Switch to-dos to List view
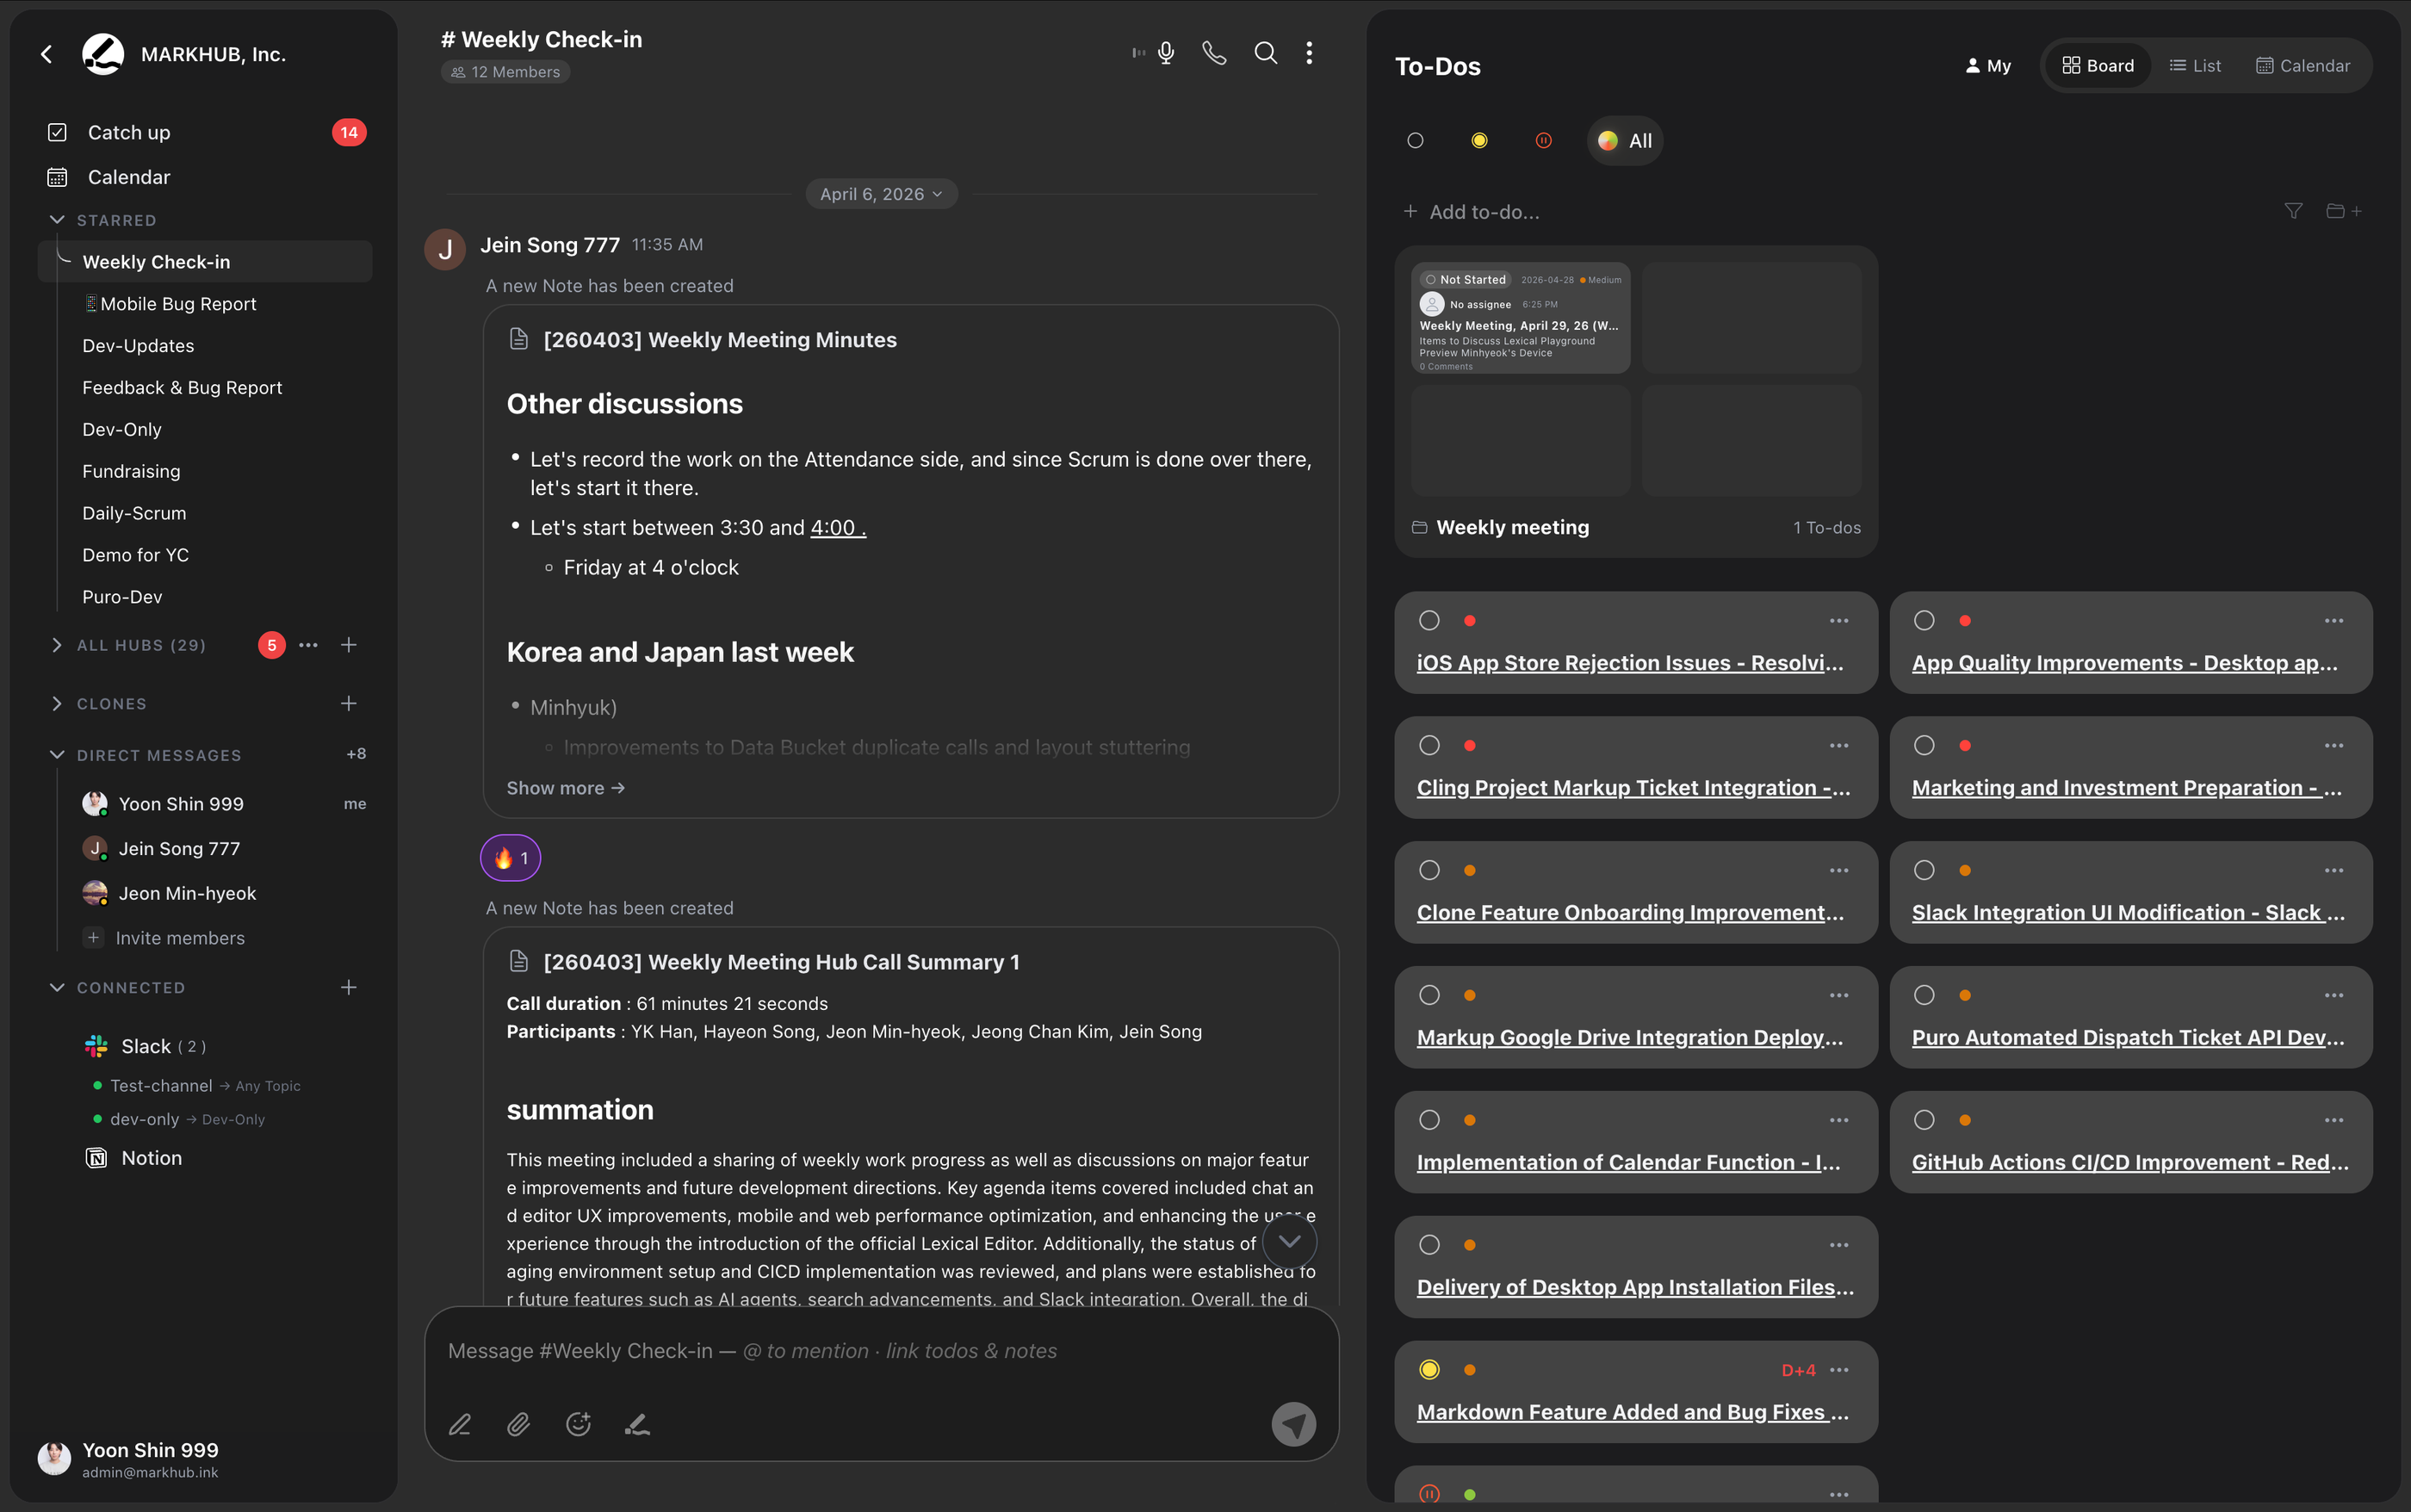Image resolution: width=2411 pixels, height=1512 pixels. 2195,66
